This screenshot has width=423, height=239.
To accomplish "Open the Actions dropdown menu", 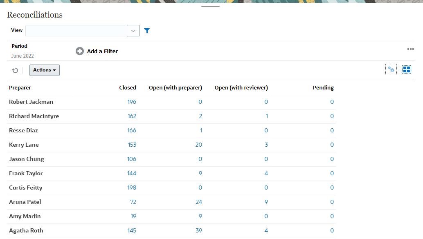I will tap(45, 70).
